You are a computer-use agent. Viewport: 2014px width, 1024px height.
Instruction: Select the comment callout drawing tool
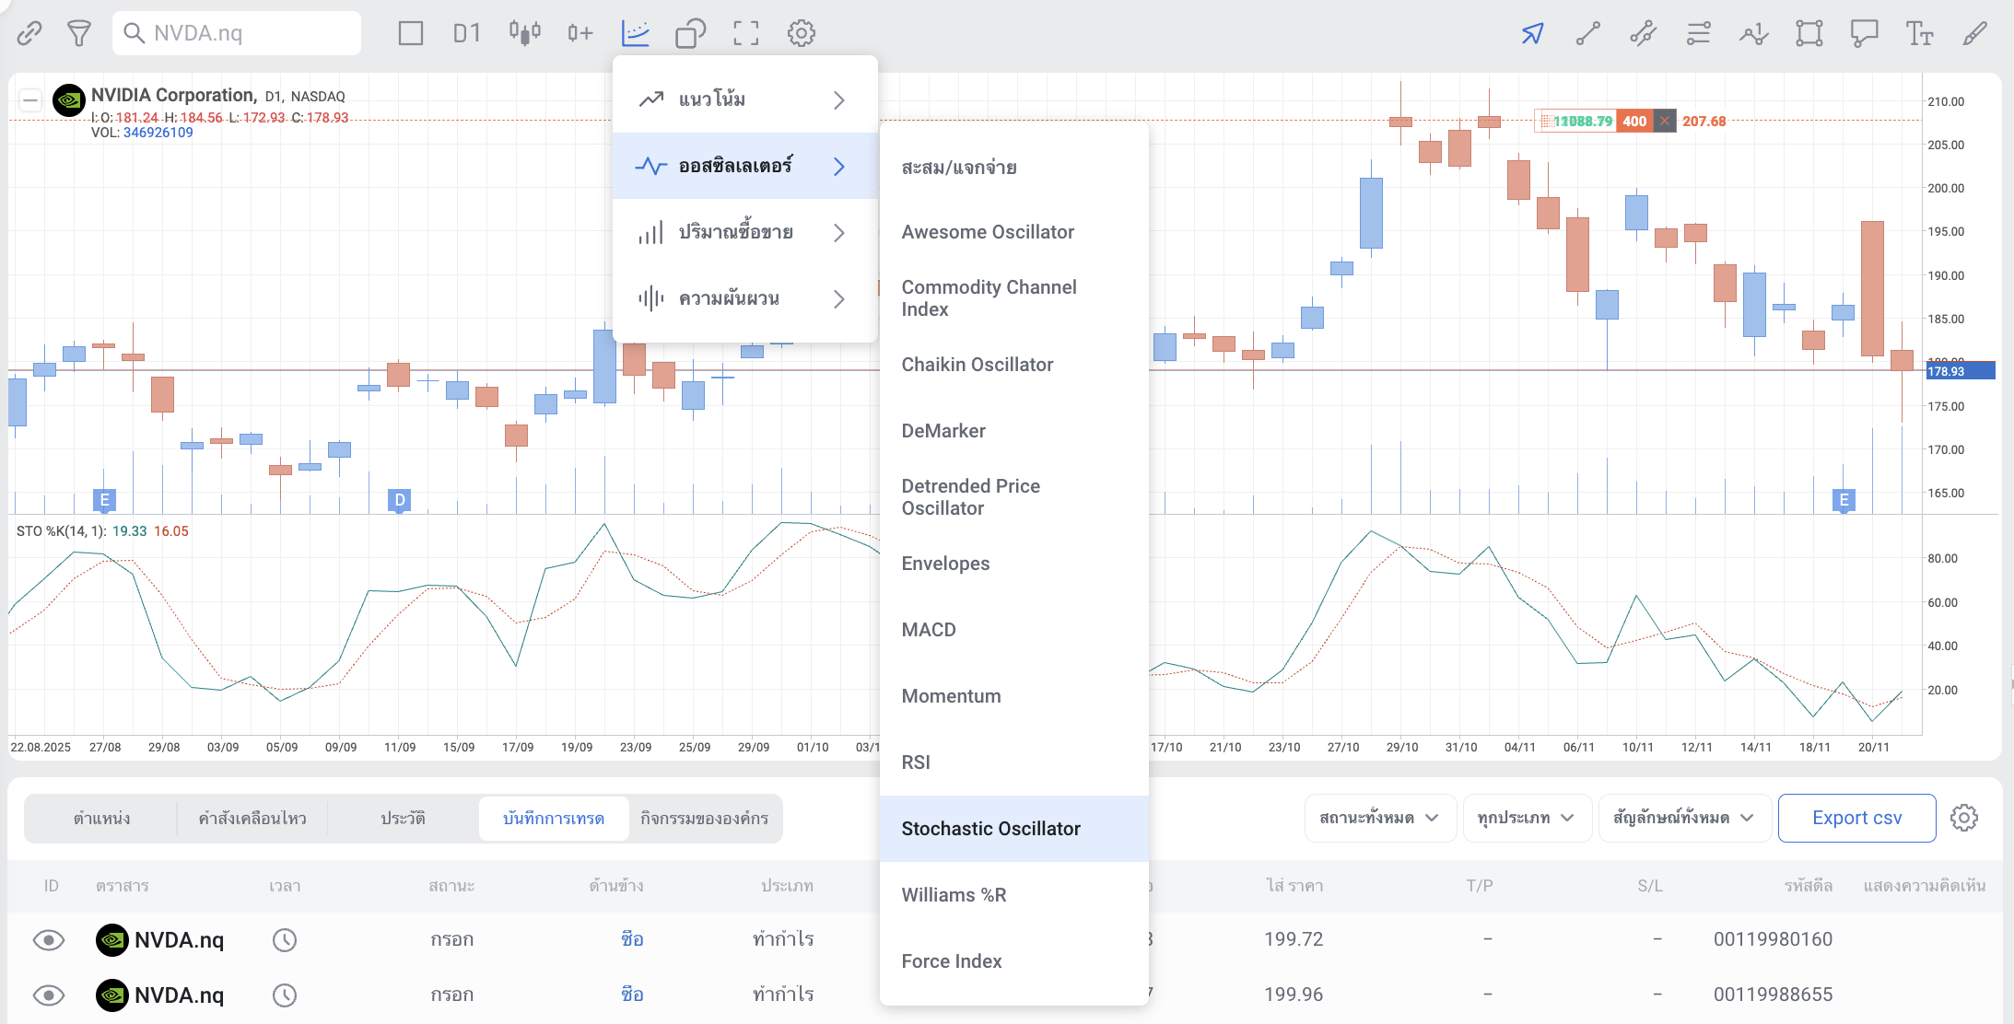[1864, 34]
